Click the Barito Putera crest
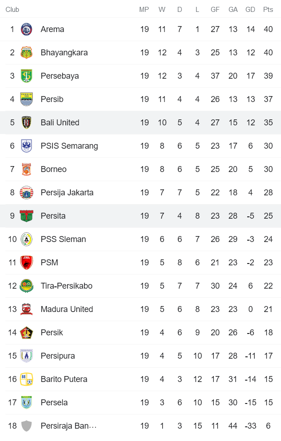This screenshot has height=441, width=281. point(27,379)
